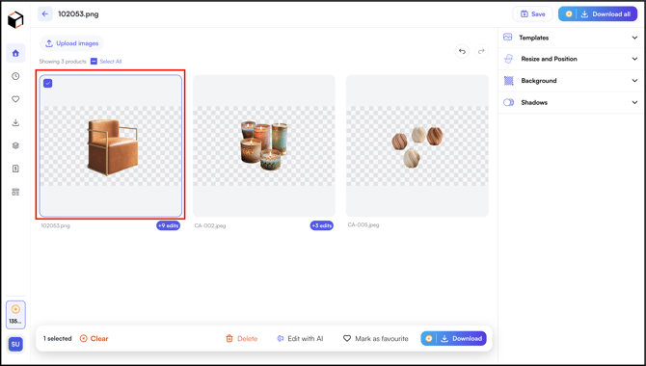This screenshot has width=646, height=366.
Task: Clear the current selection
Action: coord(94,338)
